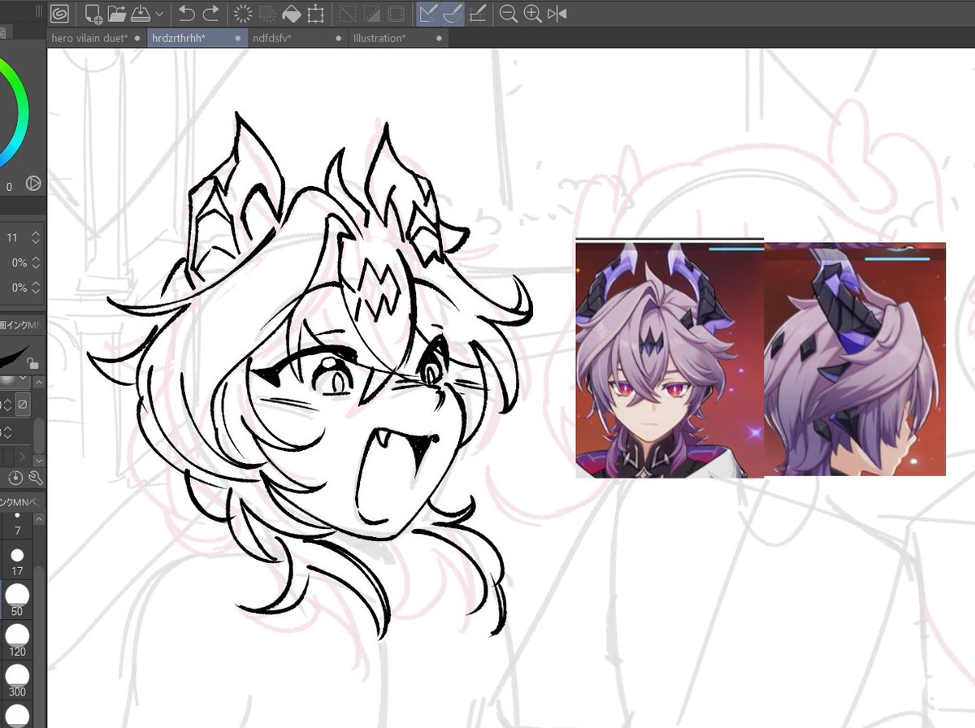
Task: Click the color wheel play-arrow icon
Action: 33,184
